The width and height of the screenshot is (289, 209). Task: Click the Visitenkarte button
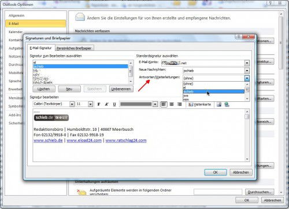(199, 104)
